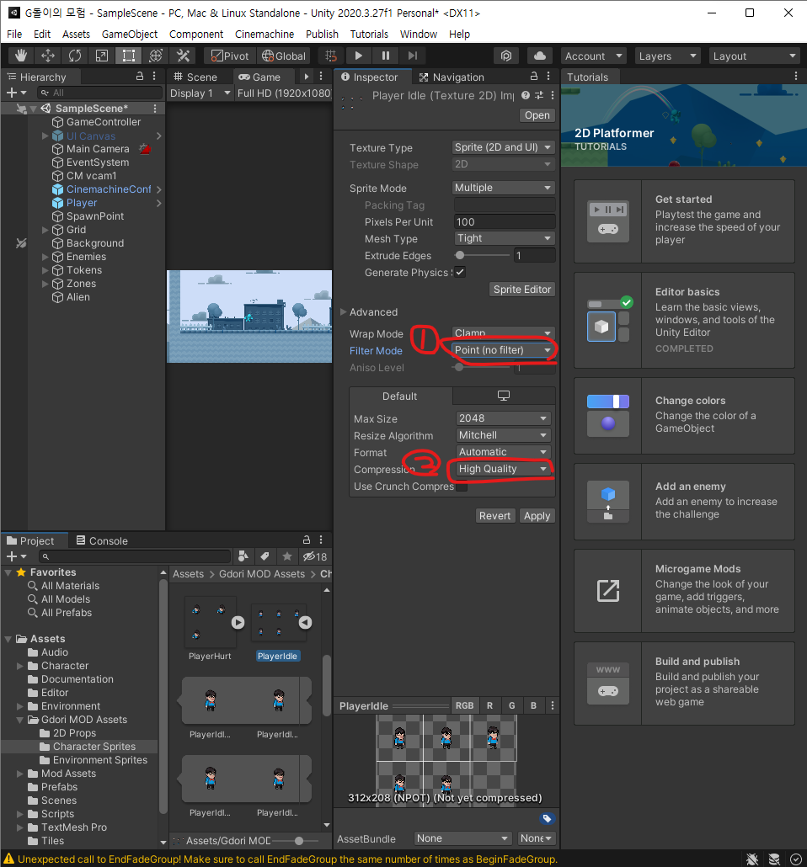Viewport: 807px width, 867px height.
Task: Select the Move tool
Action: coord(48,56)
